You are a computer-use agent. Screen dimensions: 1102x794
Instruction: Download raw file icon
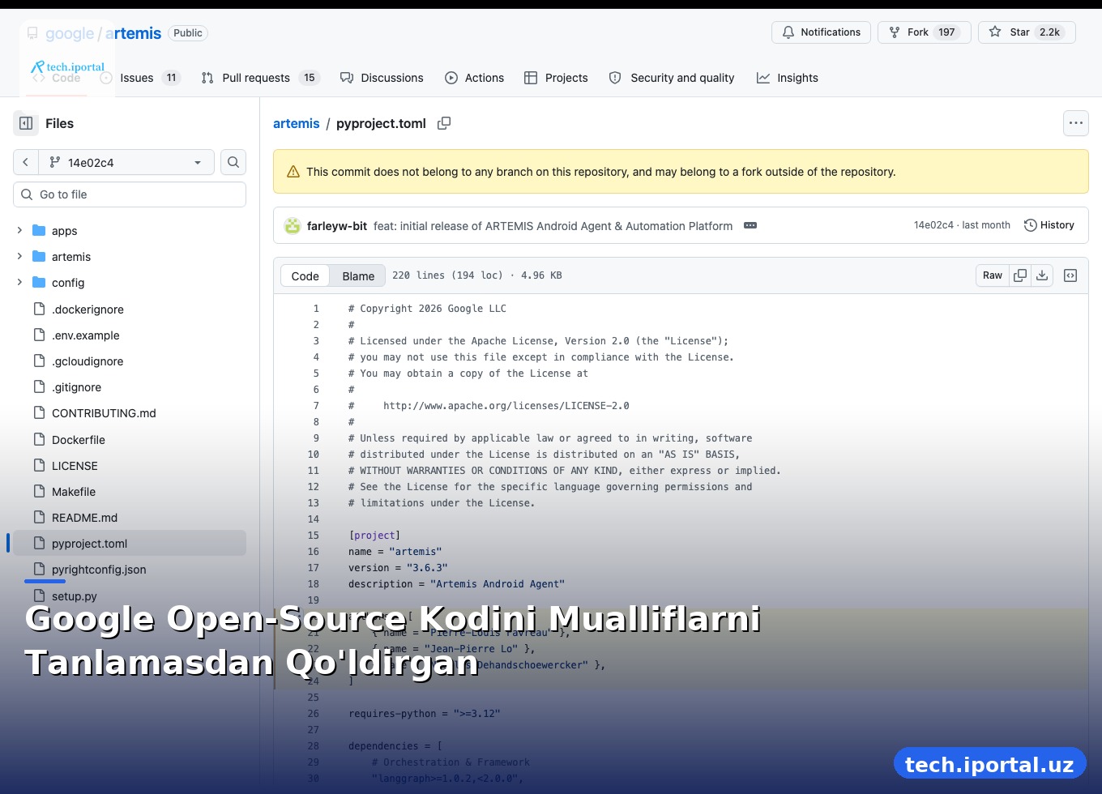pyautogui.click(x=1042, y=275)
